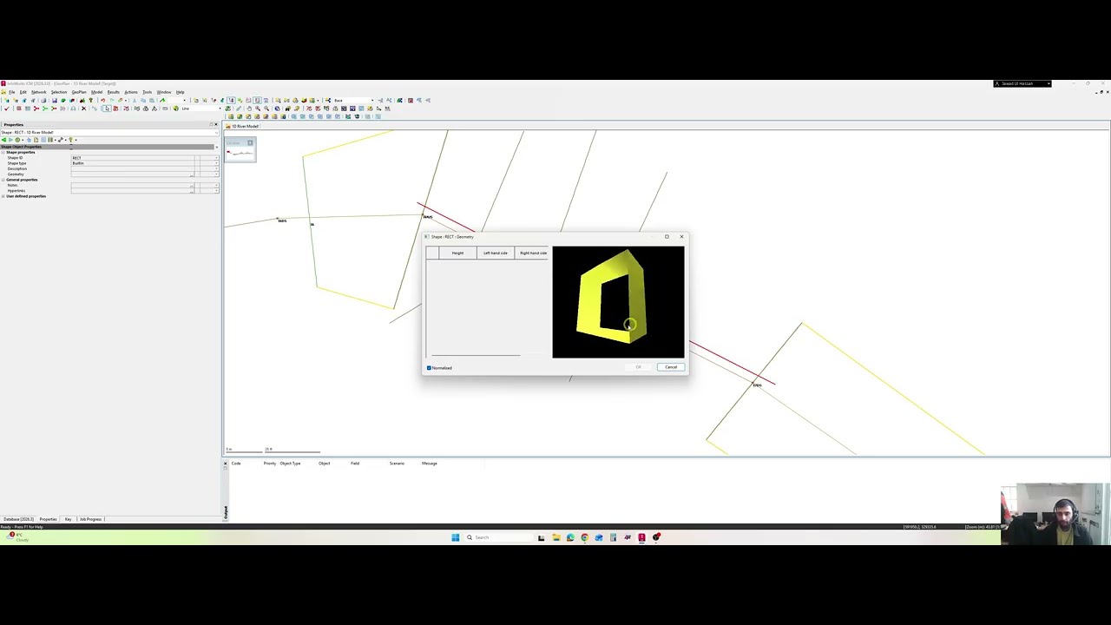The height and width of the screenshot is (625, 1111).
Task: Select the zoom in magnifier icon
Action: 258,109
